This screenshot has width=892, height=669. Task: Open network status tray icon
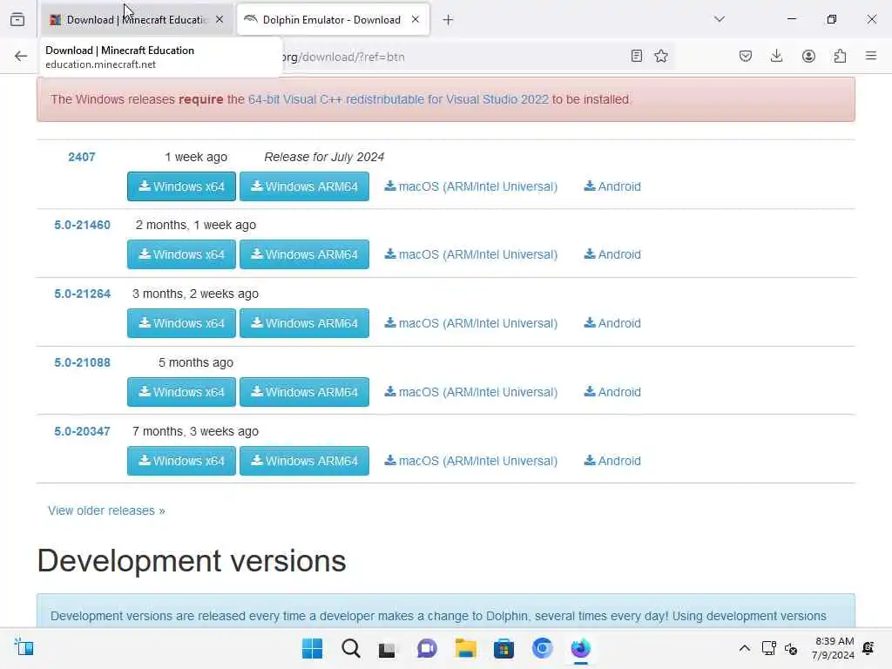point(769,648)
